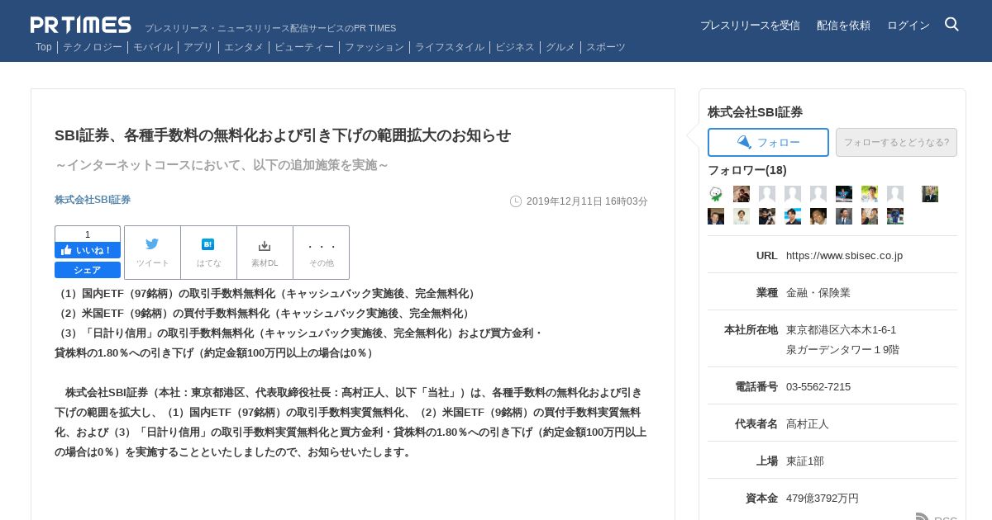
Task: Open ビジネス category
Action: (515, 47)
